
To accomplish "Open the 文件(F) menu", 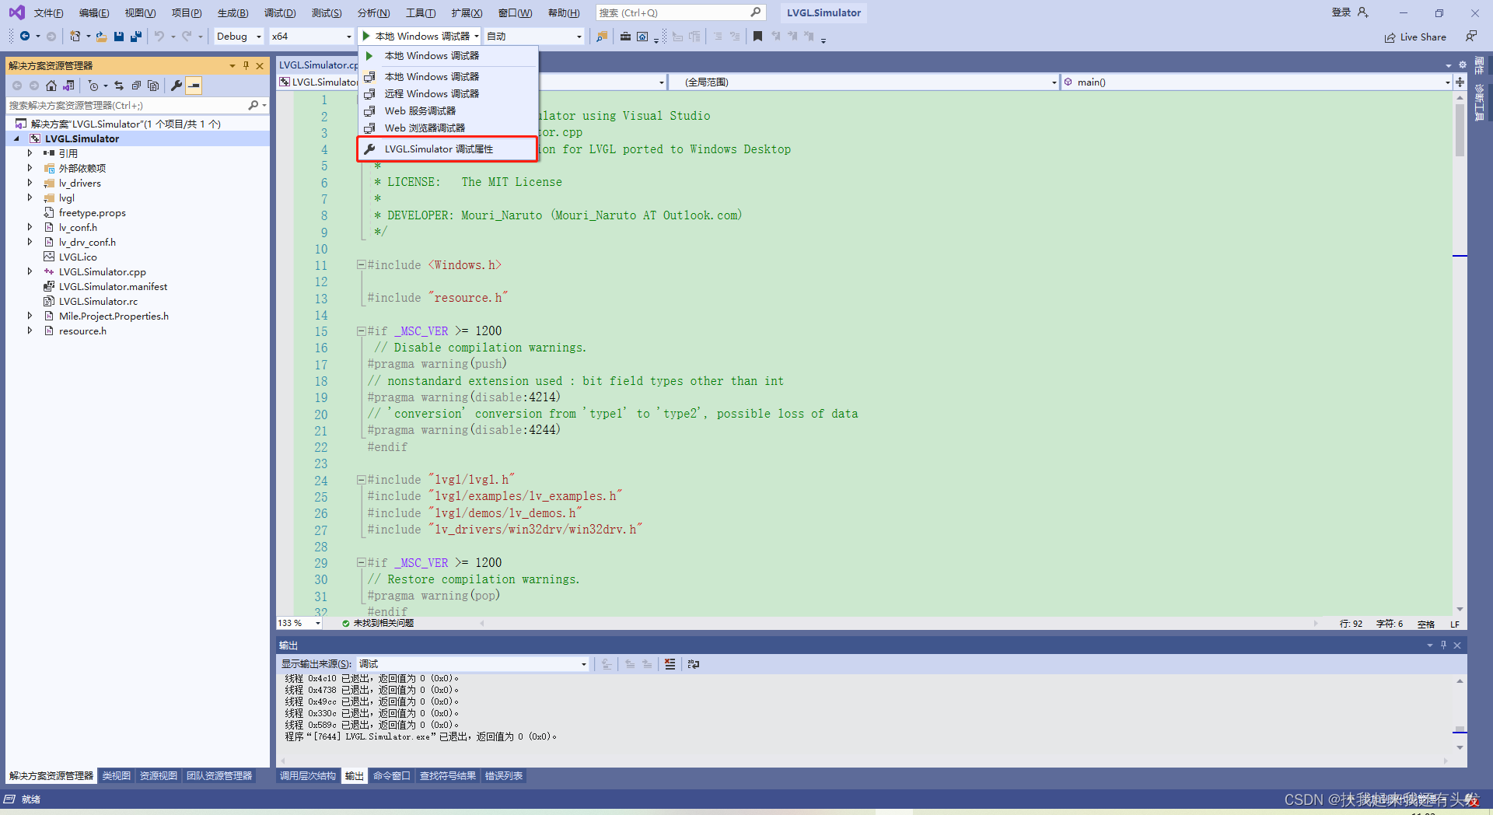I will 48,12.
